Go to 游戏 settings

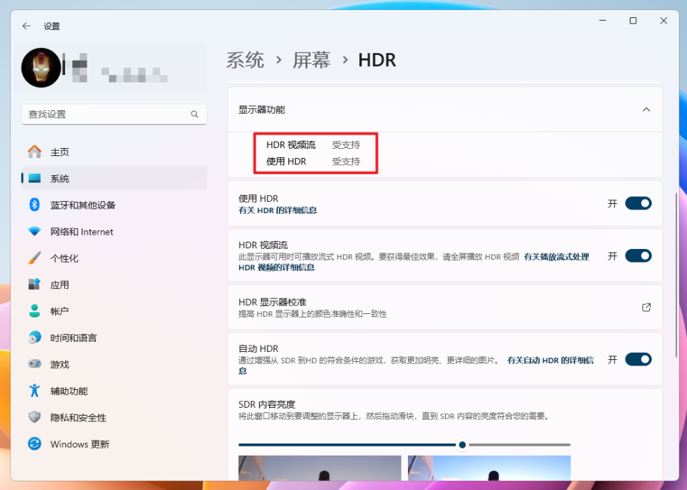coord(114,364)
